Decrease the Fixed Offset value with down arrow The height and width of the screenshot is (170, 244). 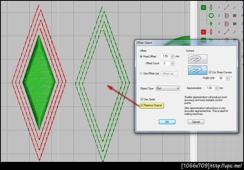pyautogui.click(x=172, y=57)
